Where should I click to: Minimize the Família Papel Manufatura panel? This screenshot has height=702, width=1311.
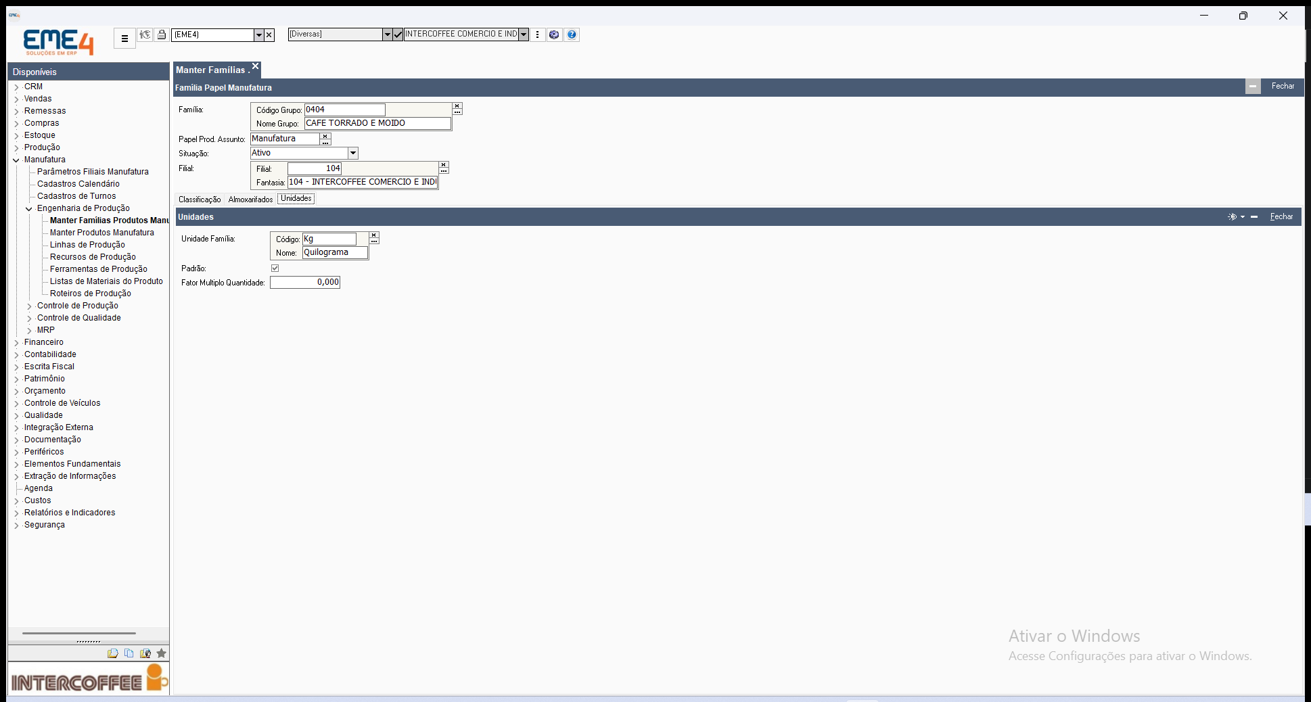pyautogui.click(x=1253, y=87)
